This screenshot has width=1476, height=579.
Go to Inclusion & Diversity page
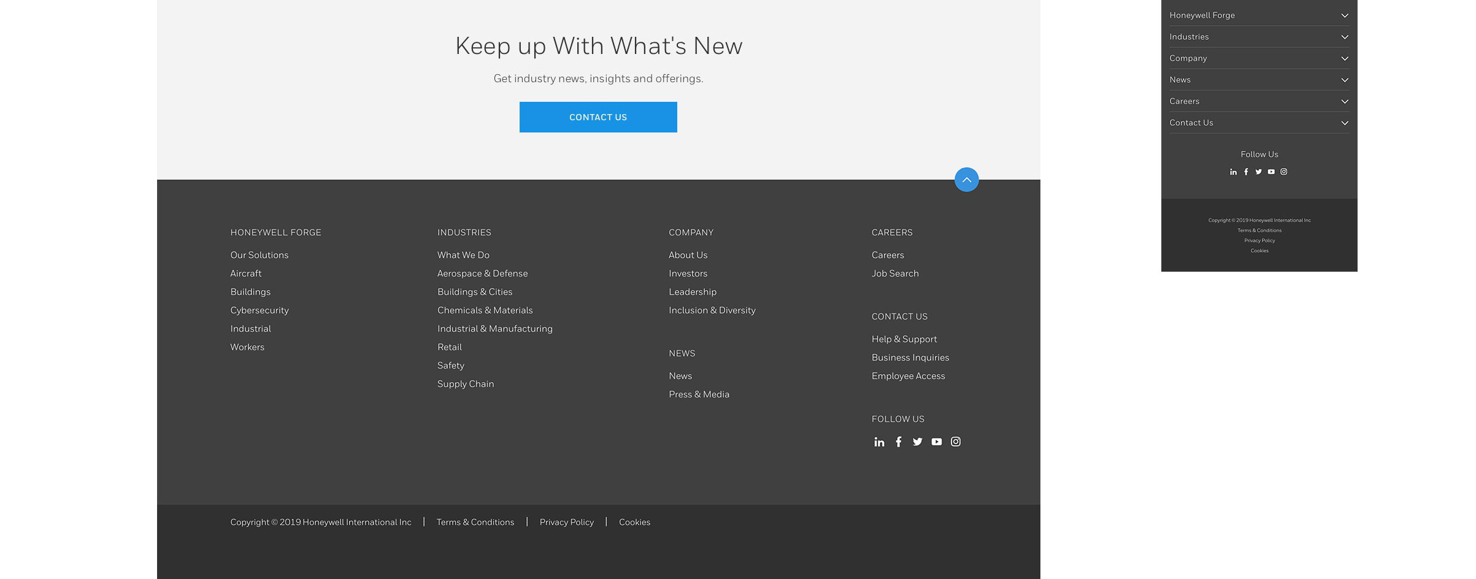(712, 310)
